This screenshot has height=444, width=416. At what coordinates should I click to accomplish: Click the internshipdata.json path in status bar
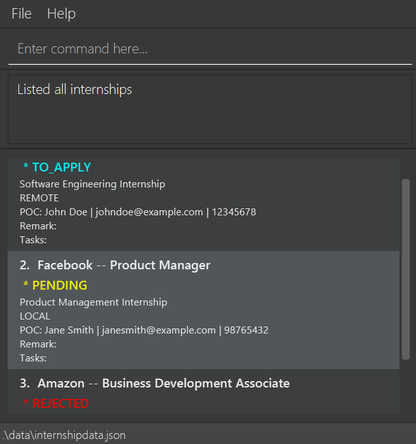coord(64,435)
